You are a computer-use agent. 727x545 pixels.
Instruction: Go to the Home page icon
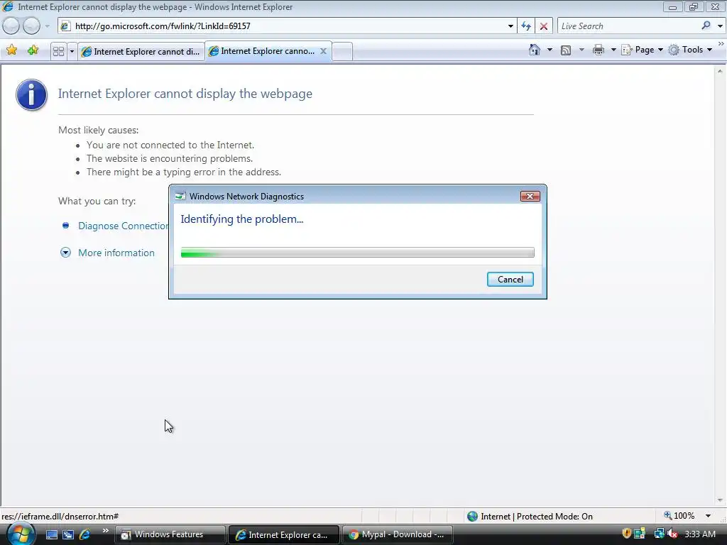pyautogui.click(x=535, y=50)
